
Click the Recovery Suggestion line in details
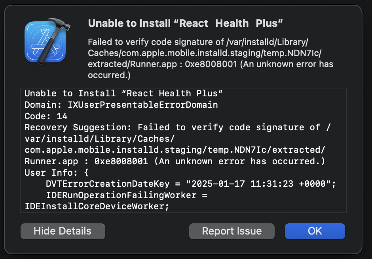coord(178,128)
